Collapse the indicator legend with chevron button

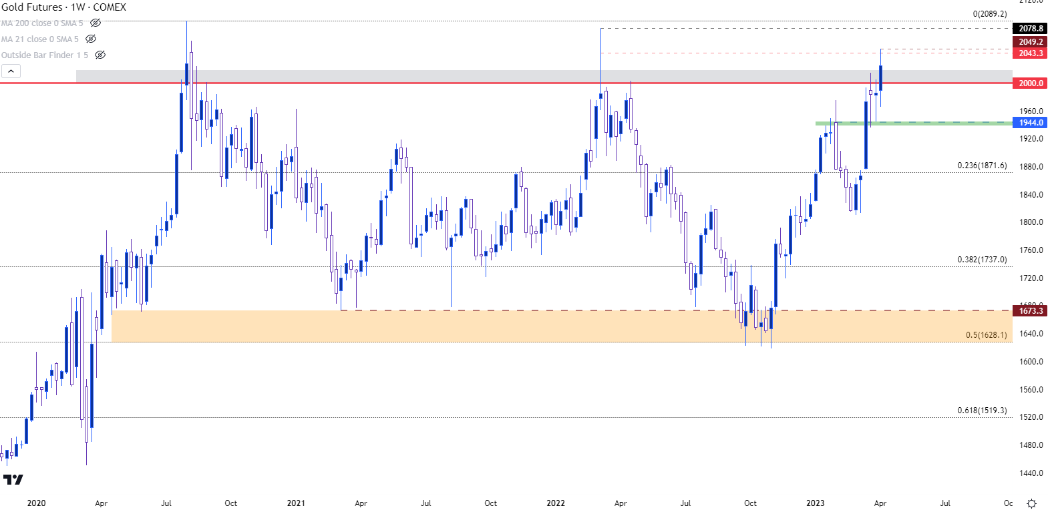click(11, 71)
